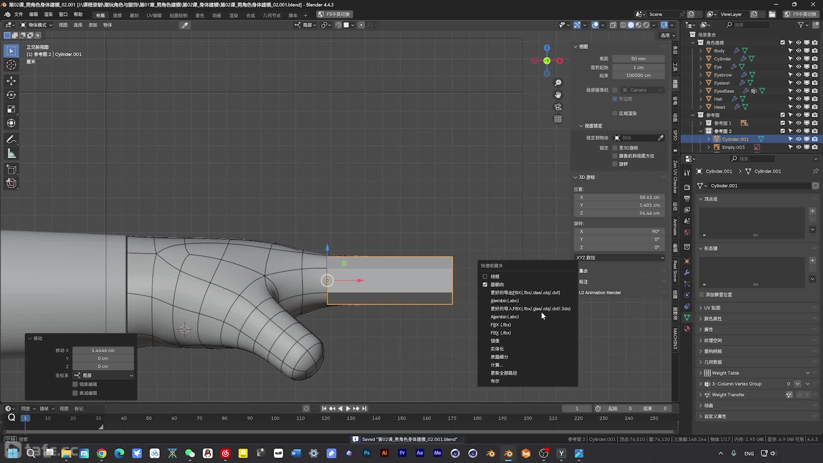The width and height of the screenshot is (823, 463).
Task: Open the 坐标系 局部 orientation dropdown
Action: pyautogui.click(x=103, y=376)
